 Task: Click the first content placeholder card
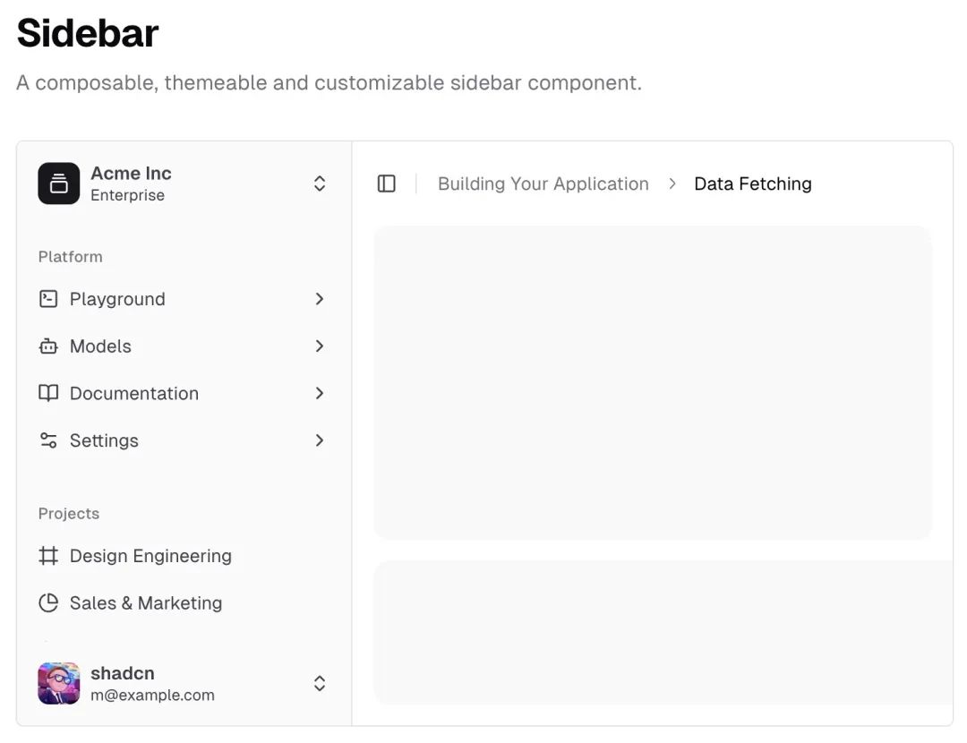tap(653, 382)
